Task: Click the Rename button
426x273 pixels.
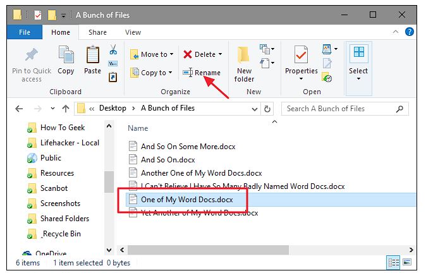Action: click(x=202, y=73)
